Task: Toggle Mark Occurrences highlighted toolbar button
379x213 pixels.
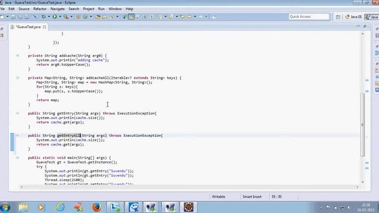Action: (131, 17)
